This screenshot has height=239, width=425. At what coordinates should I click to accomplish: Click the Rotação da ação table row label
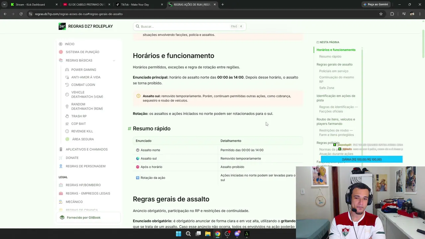(153, 178)
